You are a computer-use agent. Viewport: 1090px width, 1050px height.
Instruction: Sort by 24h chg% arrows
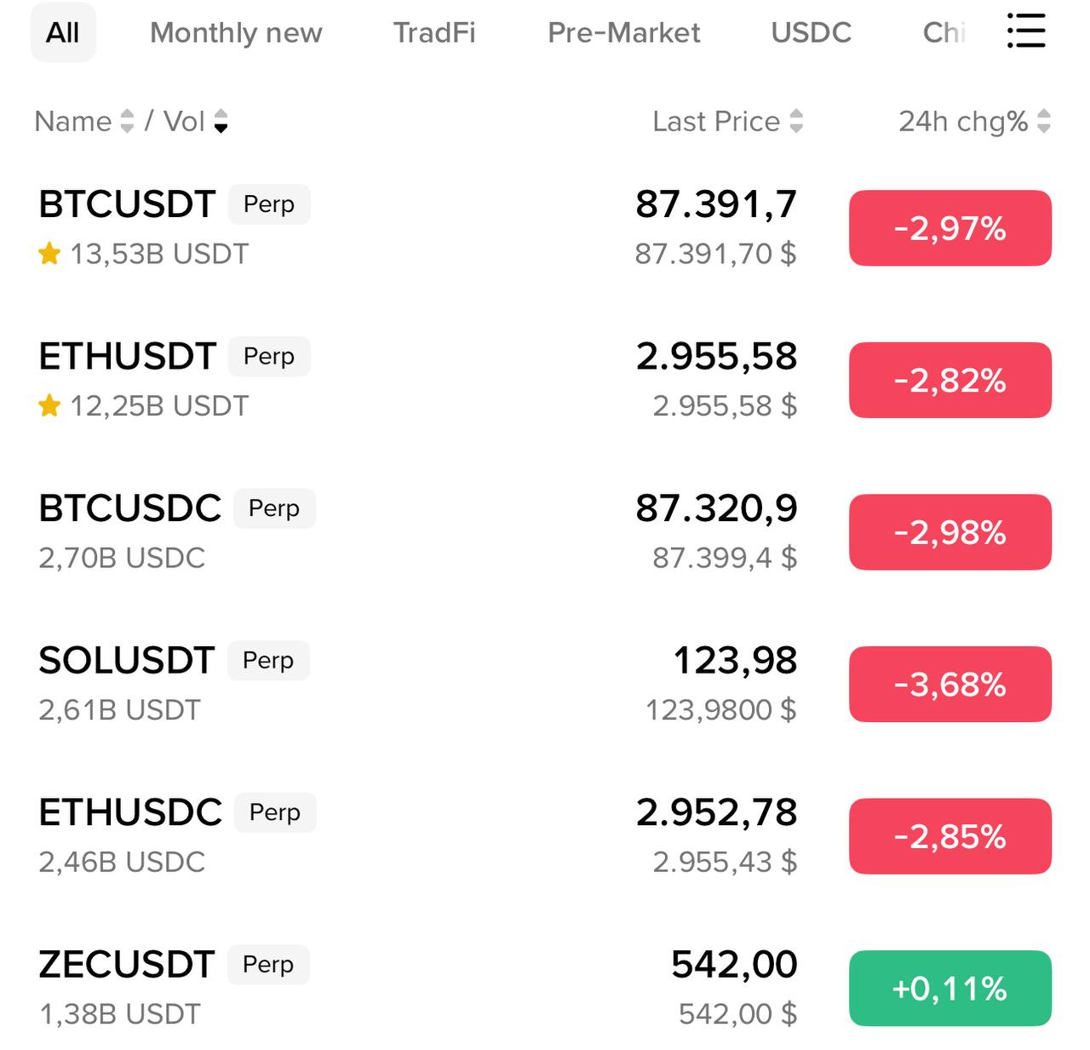(1044, 122)
